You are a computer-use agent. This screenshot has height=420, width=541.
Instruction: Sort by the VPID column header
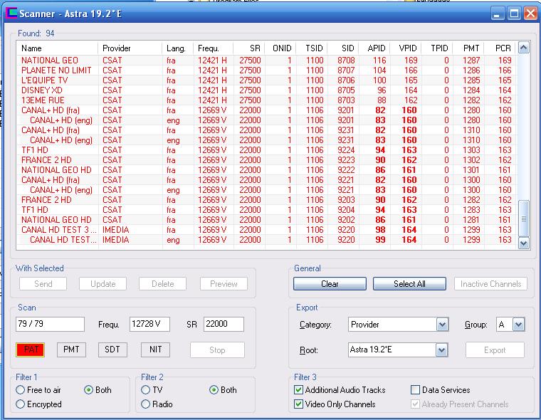point(406,48)
